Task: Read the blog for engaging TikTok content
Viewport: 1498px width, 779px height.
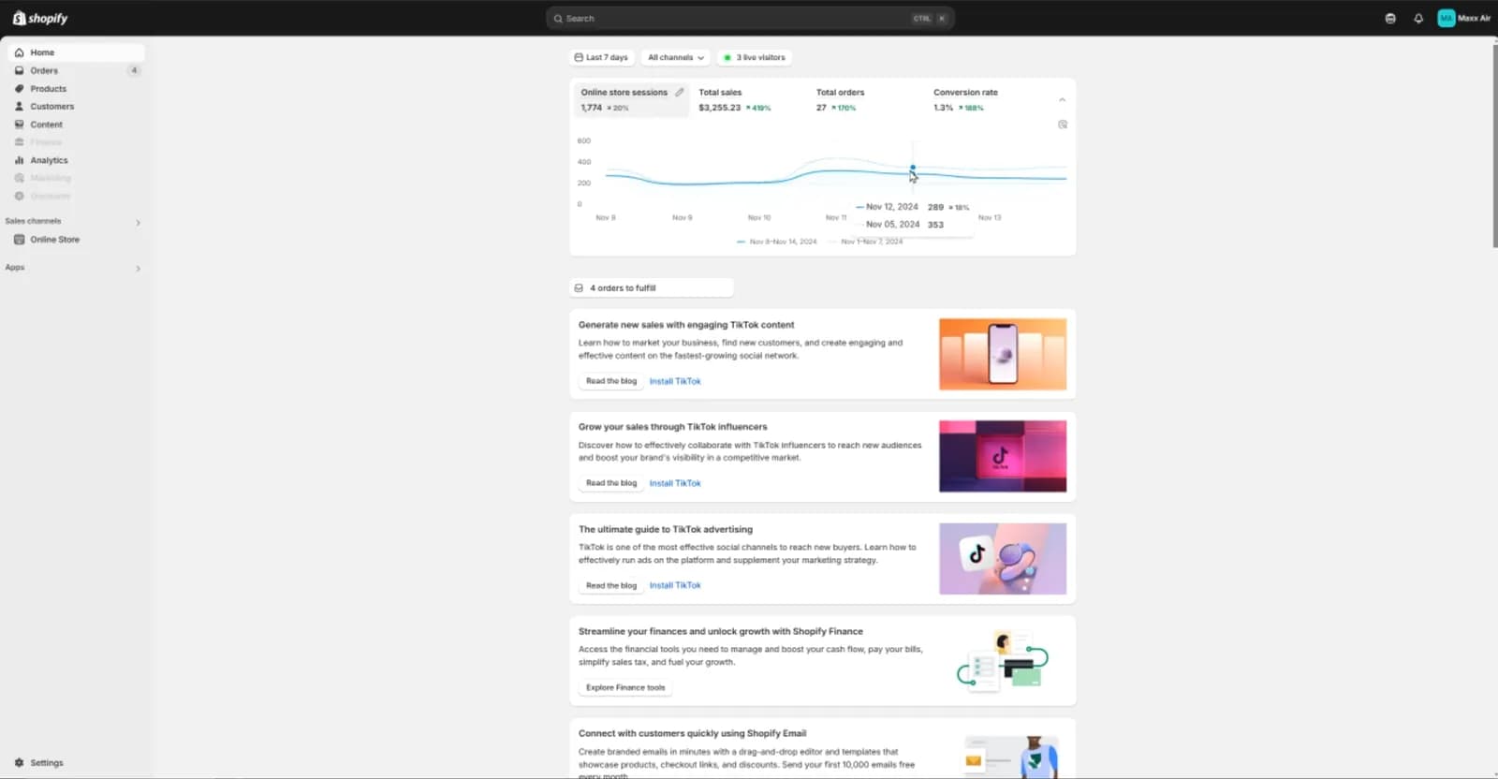Action: (x=611, y=381)
